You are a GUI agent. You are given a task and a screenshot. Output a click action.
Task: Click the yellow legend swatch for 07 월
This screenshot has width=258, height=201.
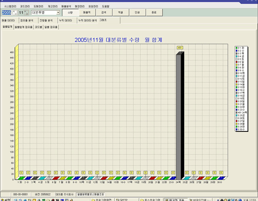click(x=236, y=65)
